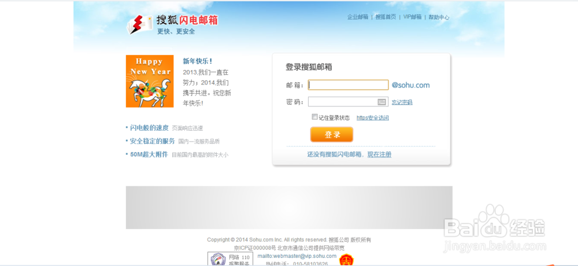Tick the 记住登录状态 checkbox
The width and height of the screenshot is (578, 266).
[314, 117]
